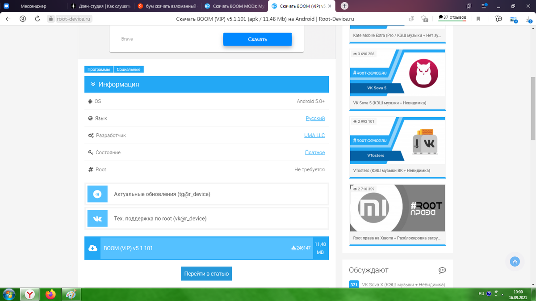Go back with the browser back arrow

tap(8, 19)
